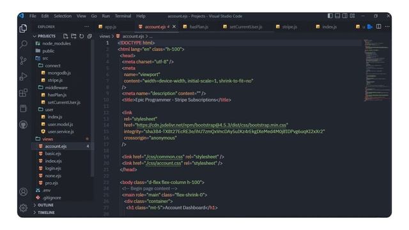The width and height of the screenshot is (409, 230).
Task: Click New Folder icon in Projects header
Action: (73, 36)
